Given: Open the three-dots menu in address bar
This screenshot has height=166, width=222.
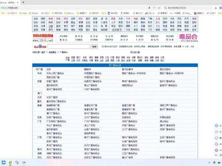Looking at the screenshot, I should (x=154, y=8).
